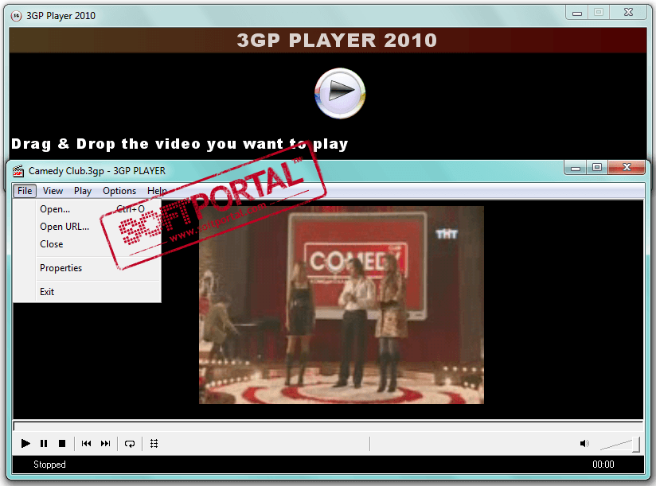Screen dimensions: 656x486
Task: Click the 3GP PLAYER 2010 banner heading
Action: click(x=337, y=41)
